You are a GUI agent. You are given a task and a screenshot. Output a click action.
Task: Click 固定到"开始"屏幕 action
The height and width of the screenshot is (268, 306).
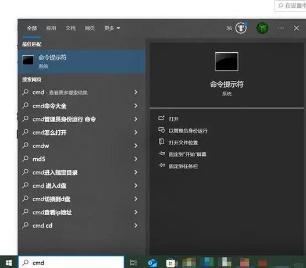tap(187, 155)
